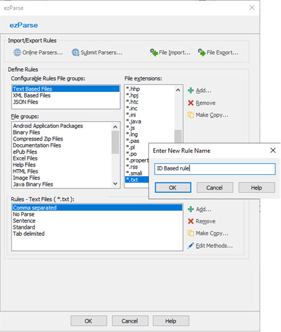
Task: Close the Enter New Rule Name dialog
Action: pyautogui.click(x=273, y=150)
